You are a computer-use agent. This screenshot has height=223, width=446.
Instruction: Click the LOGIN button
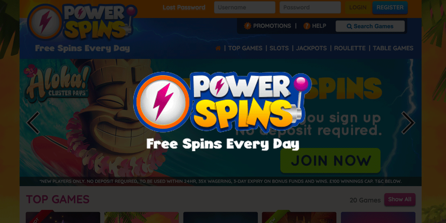(x=358, y=7)
